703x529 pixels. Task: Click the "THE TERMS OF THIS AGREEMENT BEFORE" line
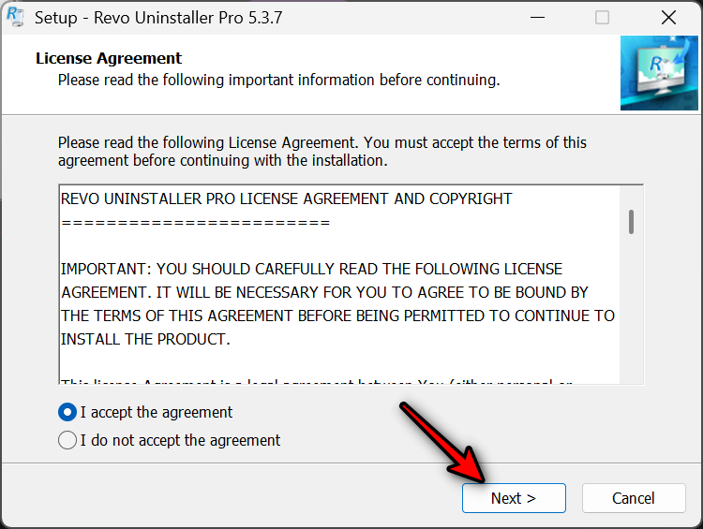(337, 316)
